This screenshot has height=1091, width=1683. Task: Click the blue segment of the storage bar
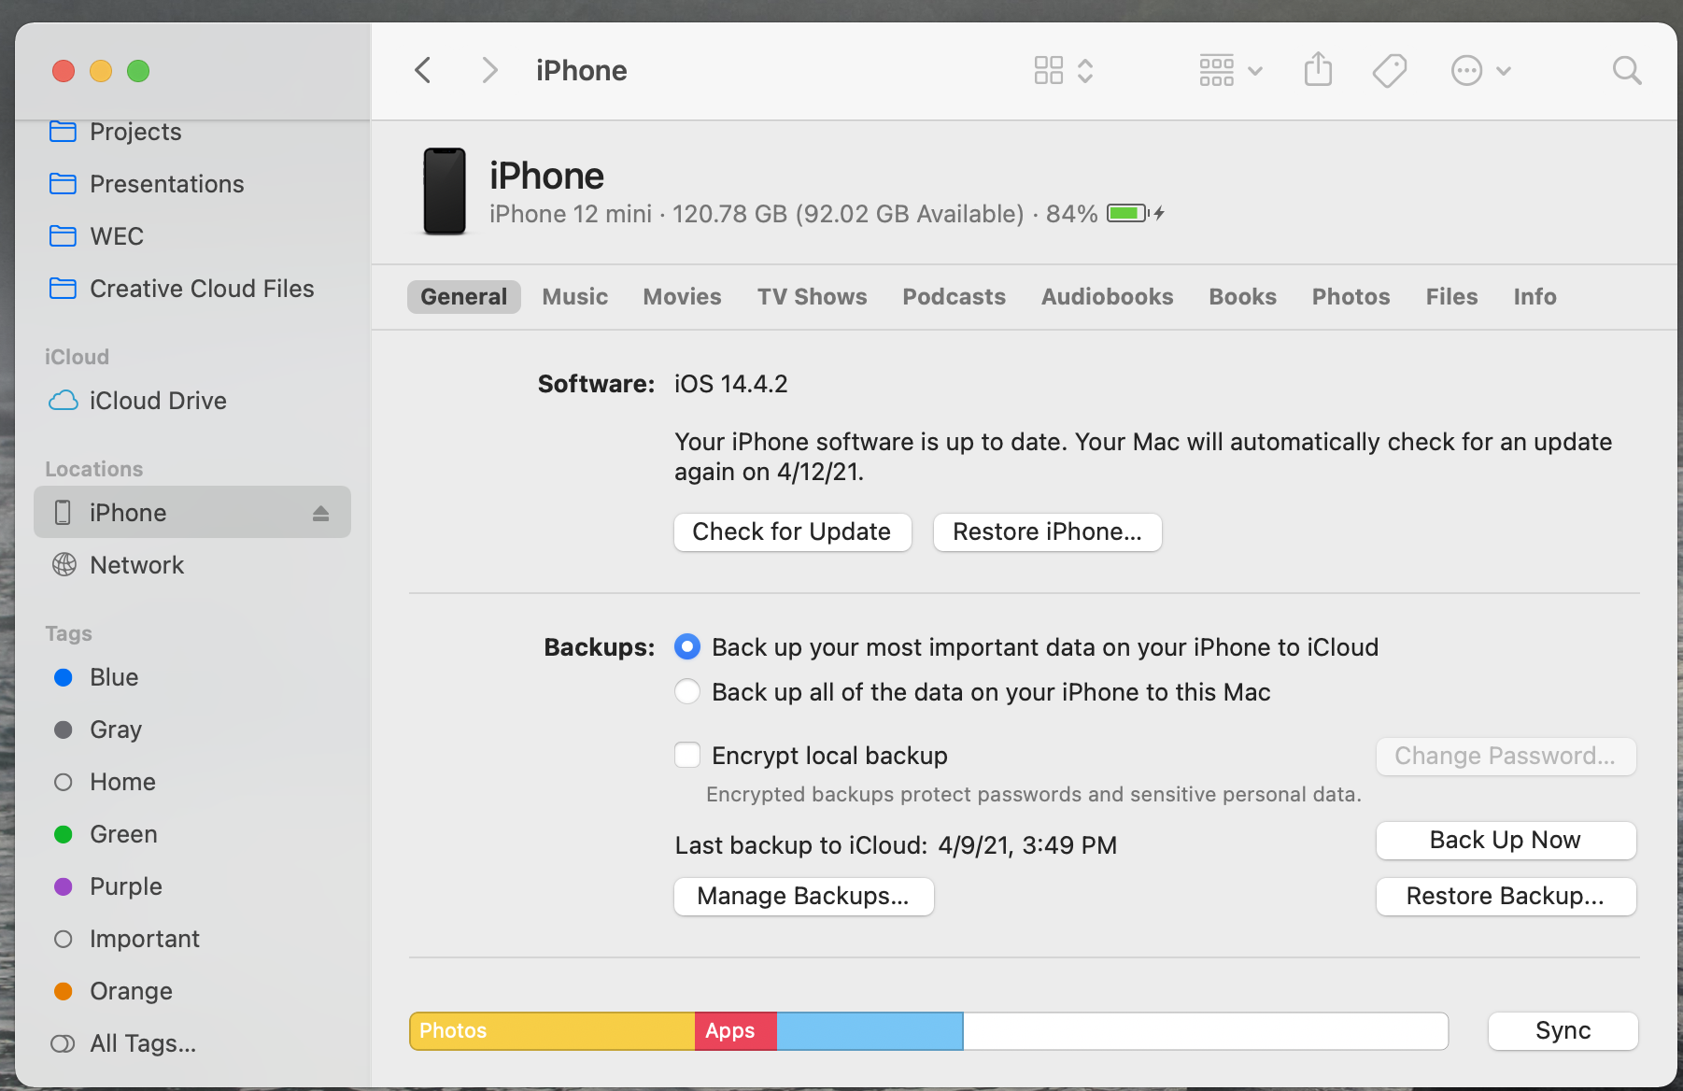point(870,1031)
